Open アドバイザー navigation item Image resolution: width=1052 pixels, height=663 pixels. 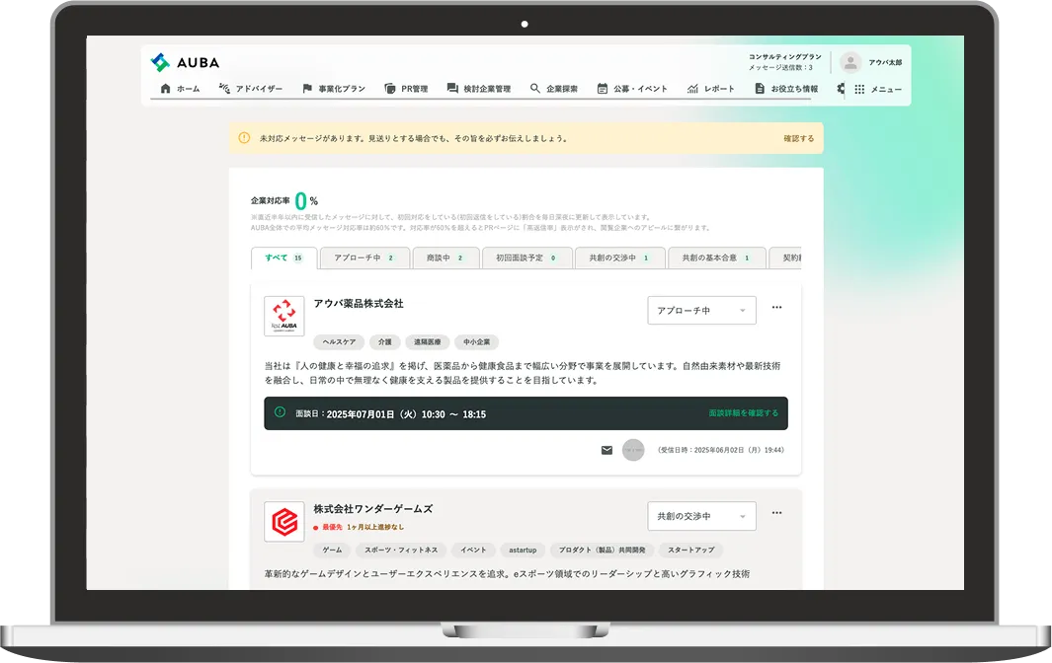pos(250,89)
